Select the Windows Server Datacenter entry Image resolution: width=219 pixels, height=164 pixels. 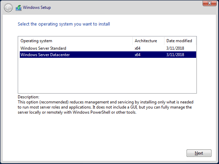(45, 55)
